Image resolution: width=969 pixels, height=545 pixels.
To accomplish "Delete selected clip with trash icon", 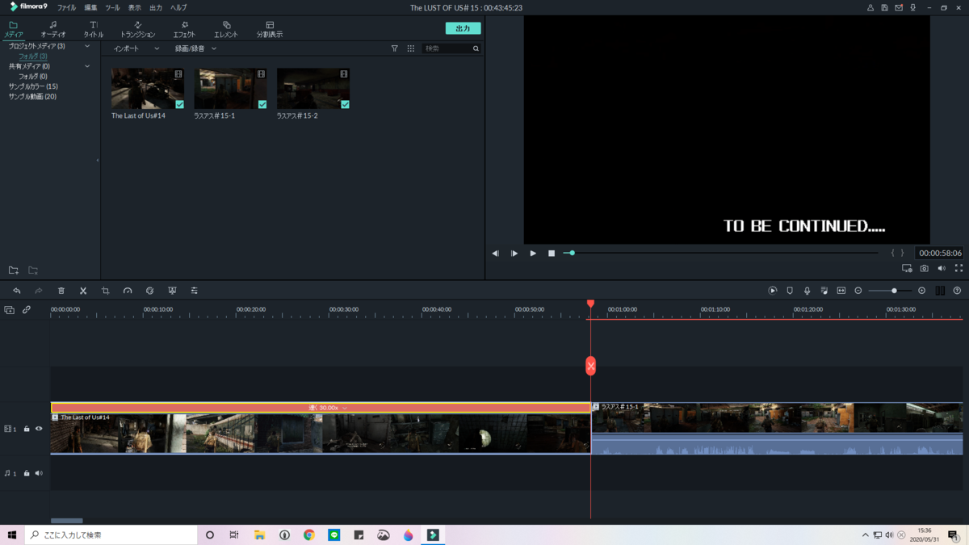I will coord(61,291).
